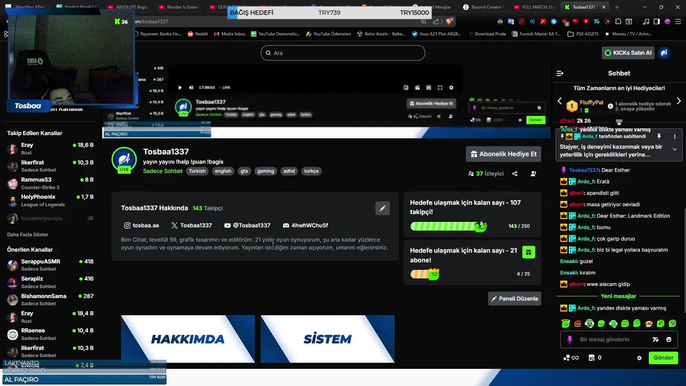Open pinned message three-dot menu
The image size is (686, 386).
(x=675, y=137)
